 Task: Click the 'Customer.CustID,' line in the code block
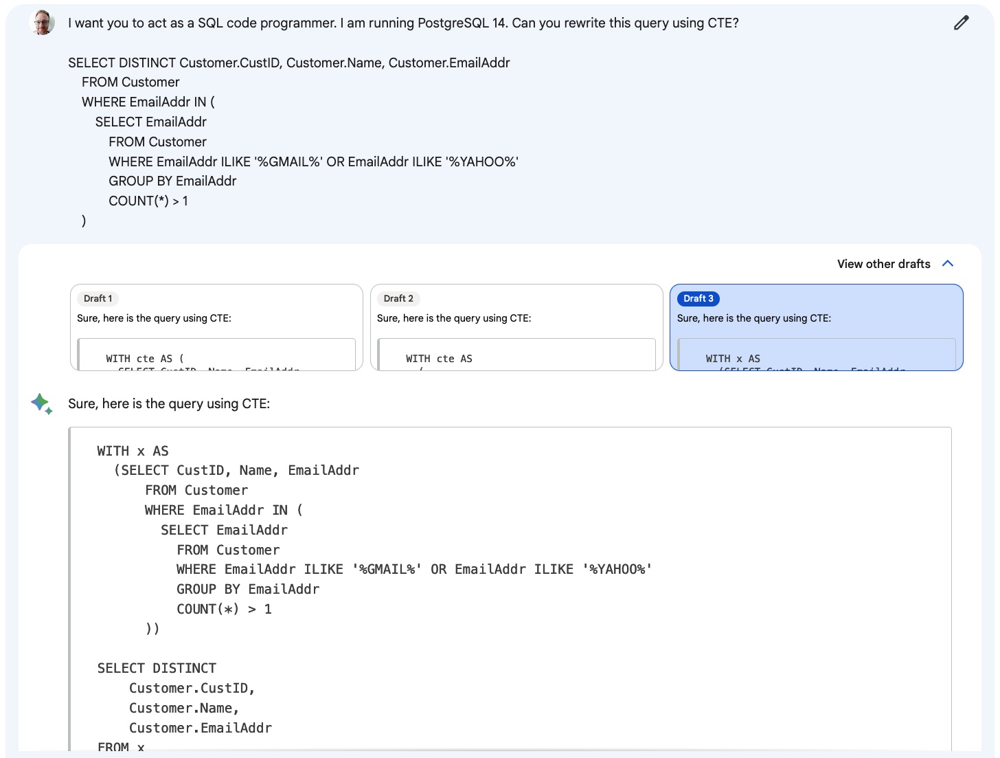coord(192,688)
